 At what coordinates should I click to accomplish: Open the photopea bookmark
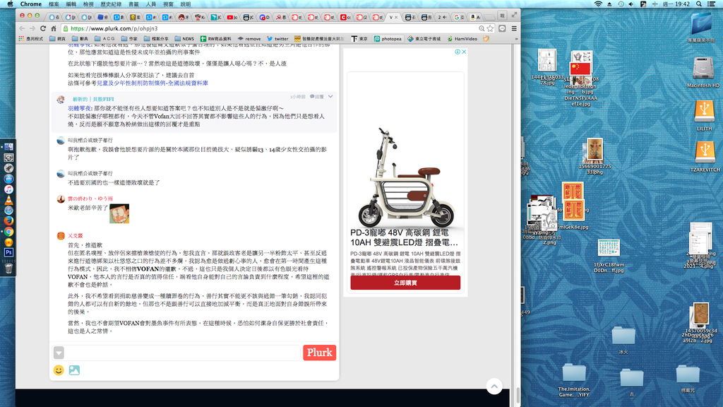(388, 39)
